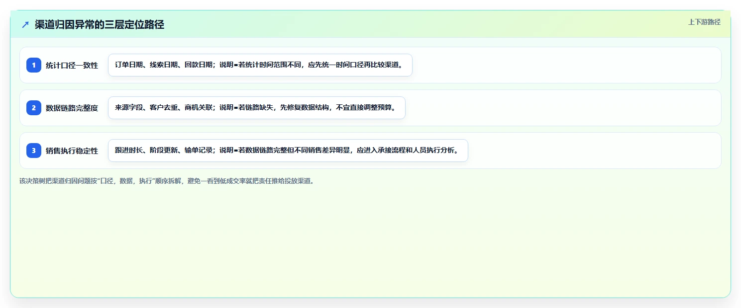Click the step 3 number badge

click(34, 151)
